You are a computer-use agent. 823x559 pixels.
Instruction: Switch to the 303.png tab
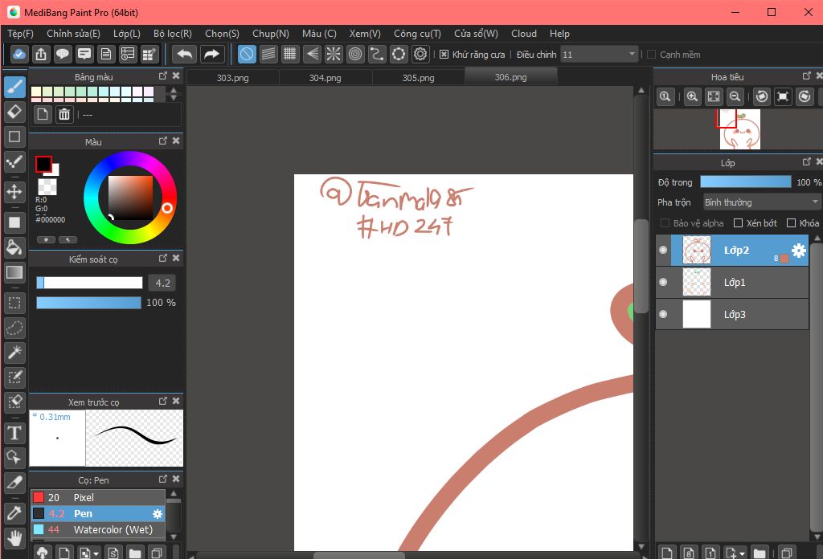pos(232,78)
